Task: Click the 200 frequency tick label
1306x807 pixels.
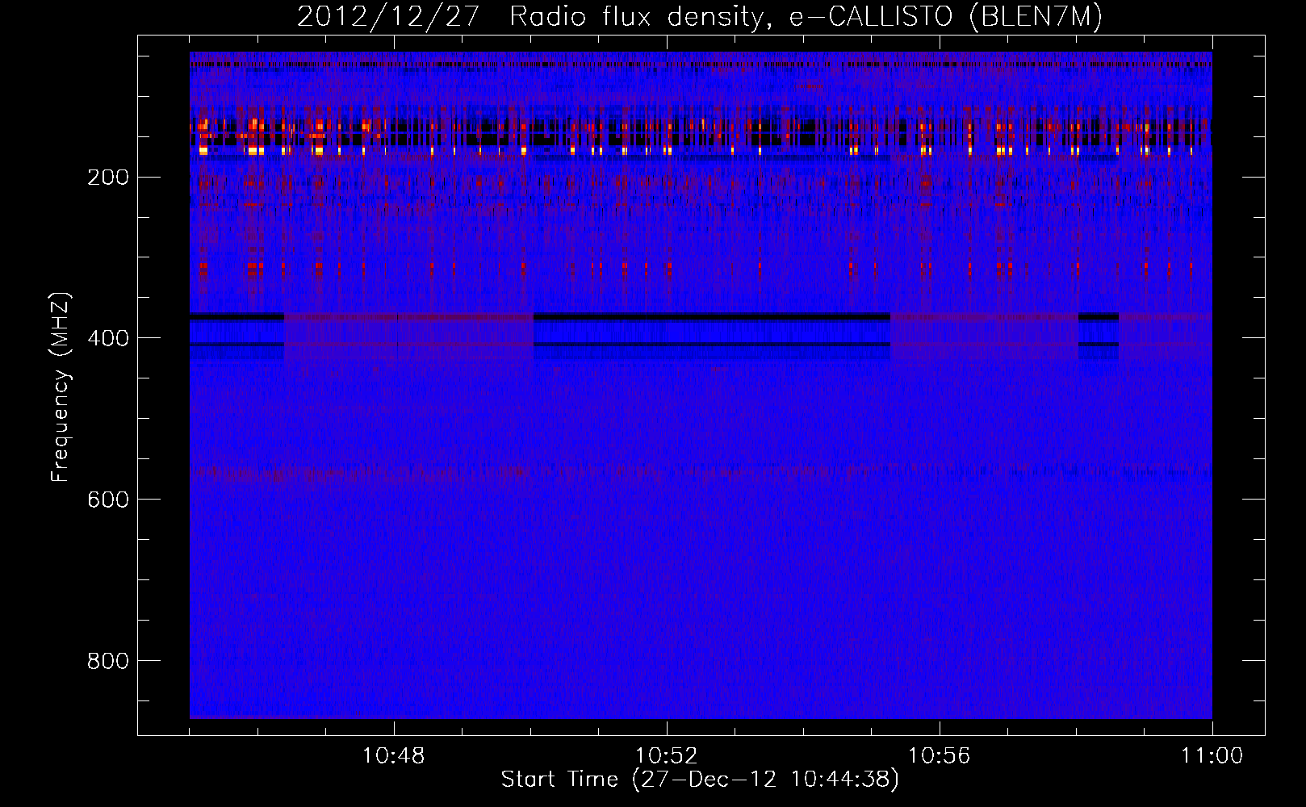Action: coord(108,178)
